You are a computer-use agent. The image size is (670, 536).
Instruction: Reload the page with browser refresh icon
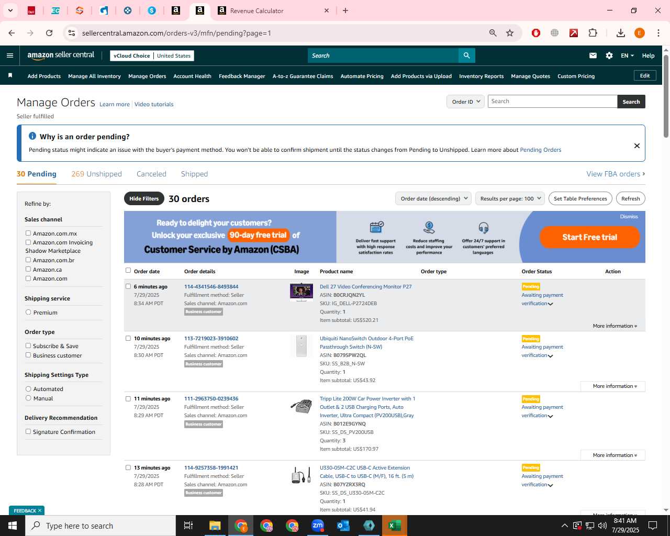point(49,33)
